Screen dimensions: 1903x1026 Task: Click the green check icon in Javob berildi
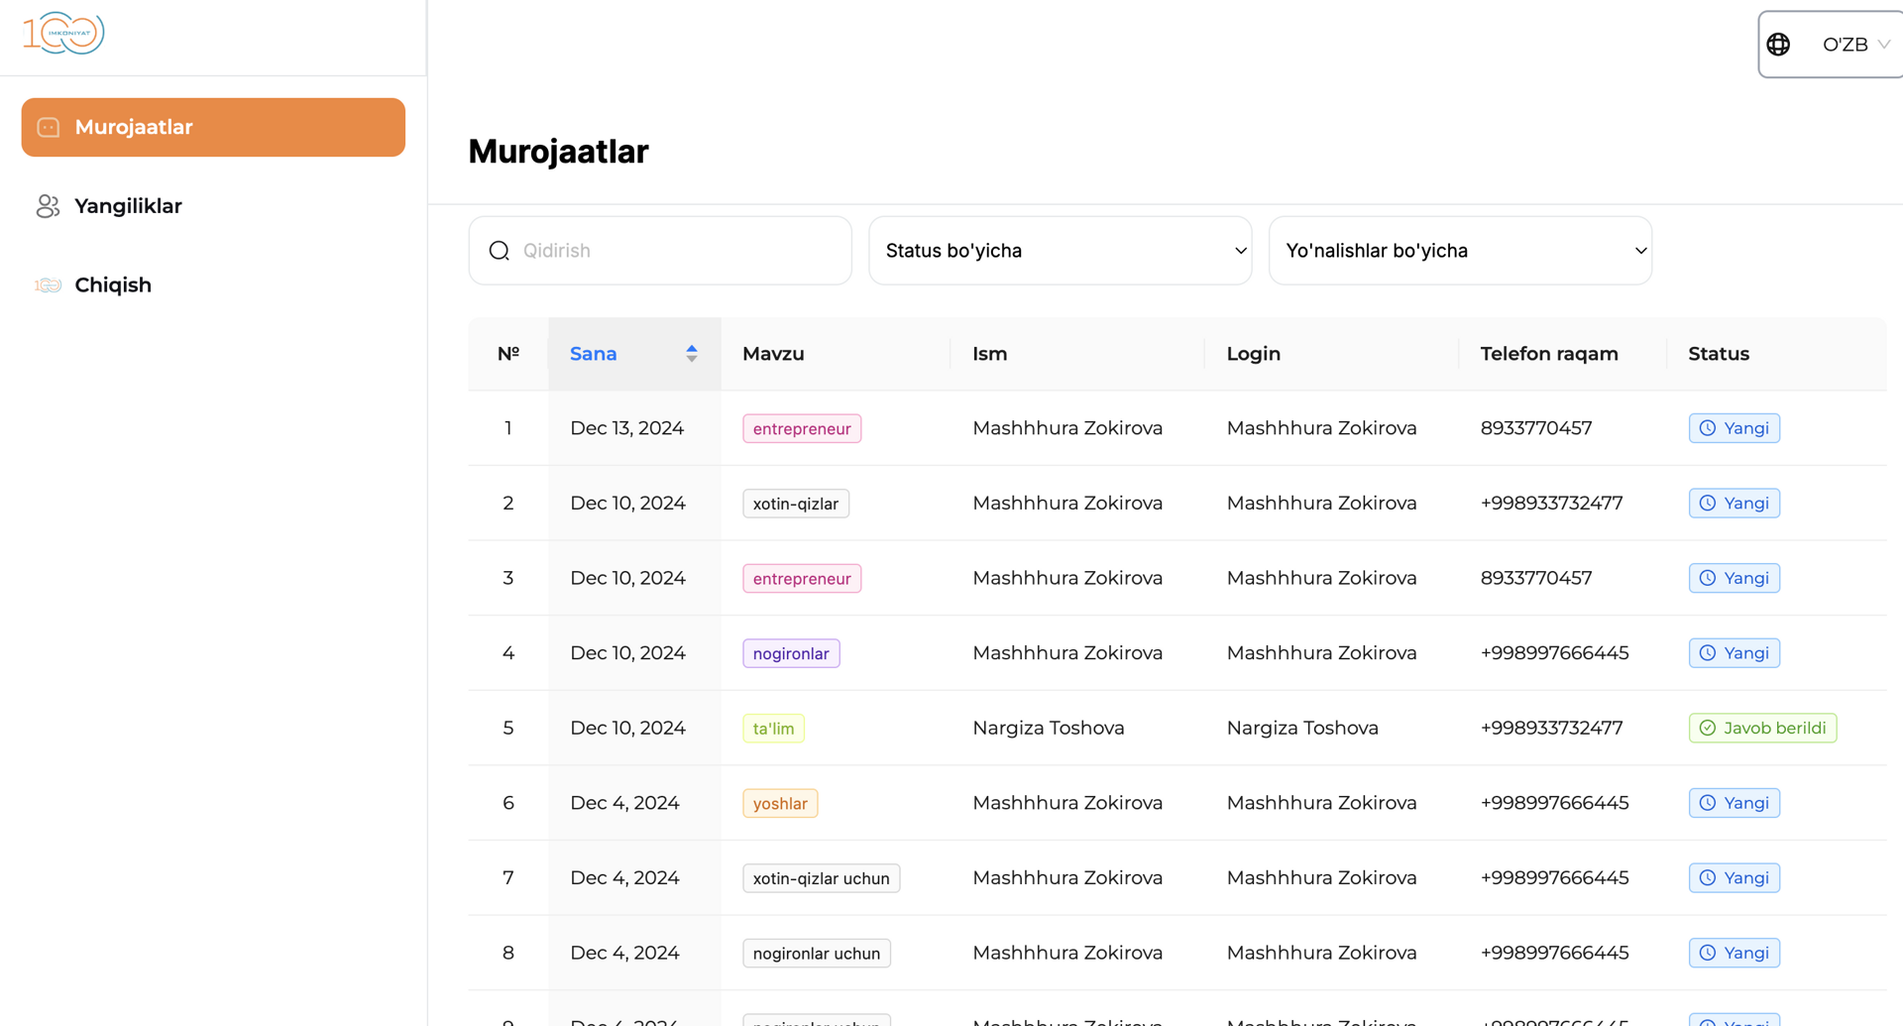click(1708, 729)
